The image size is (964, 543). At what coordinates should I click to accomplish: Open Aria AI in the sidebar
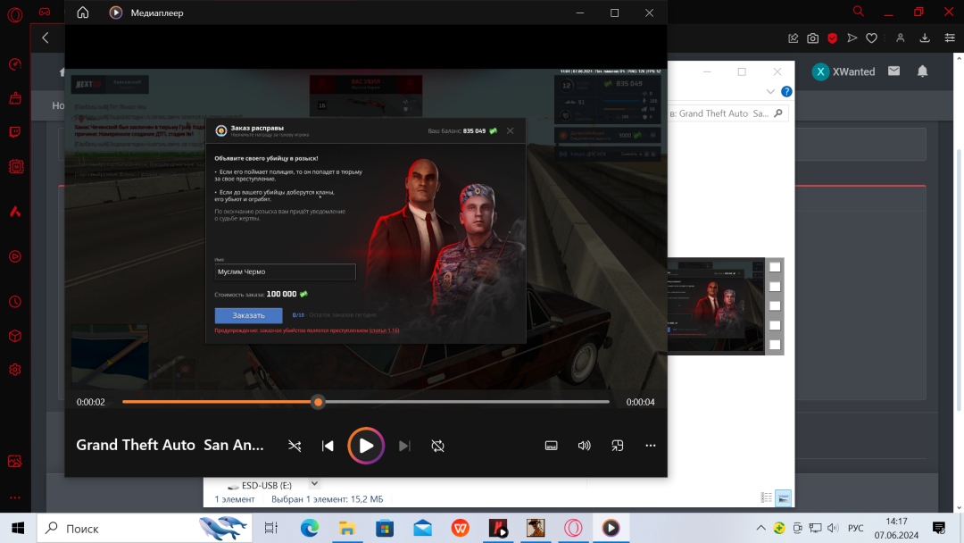coord(15,213)
